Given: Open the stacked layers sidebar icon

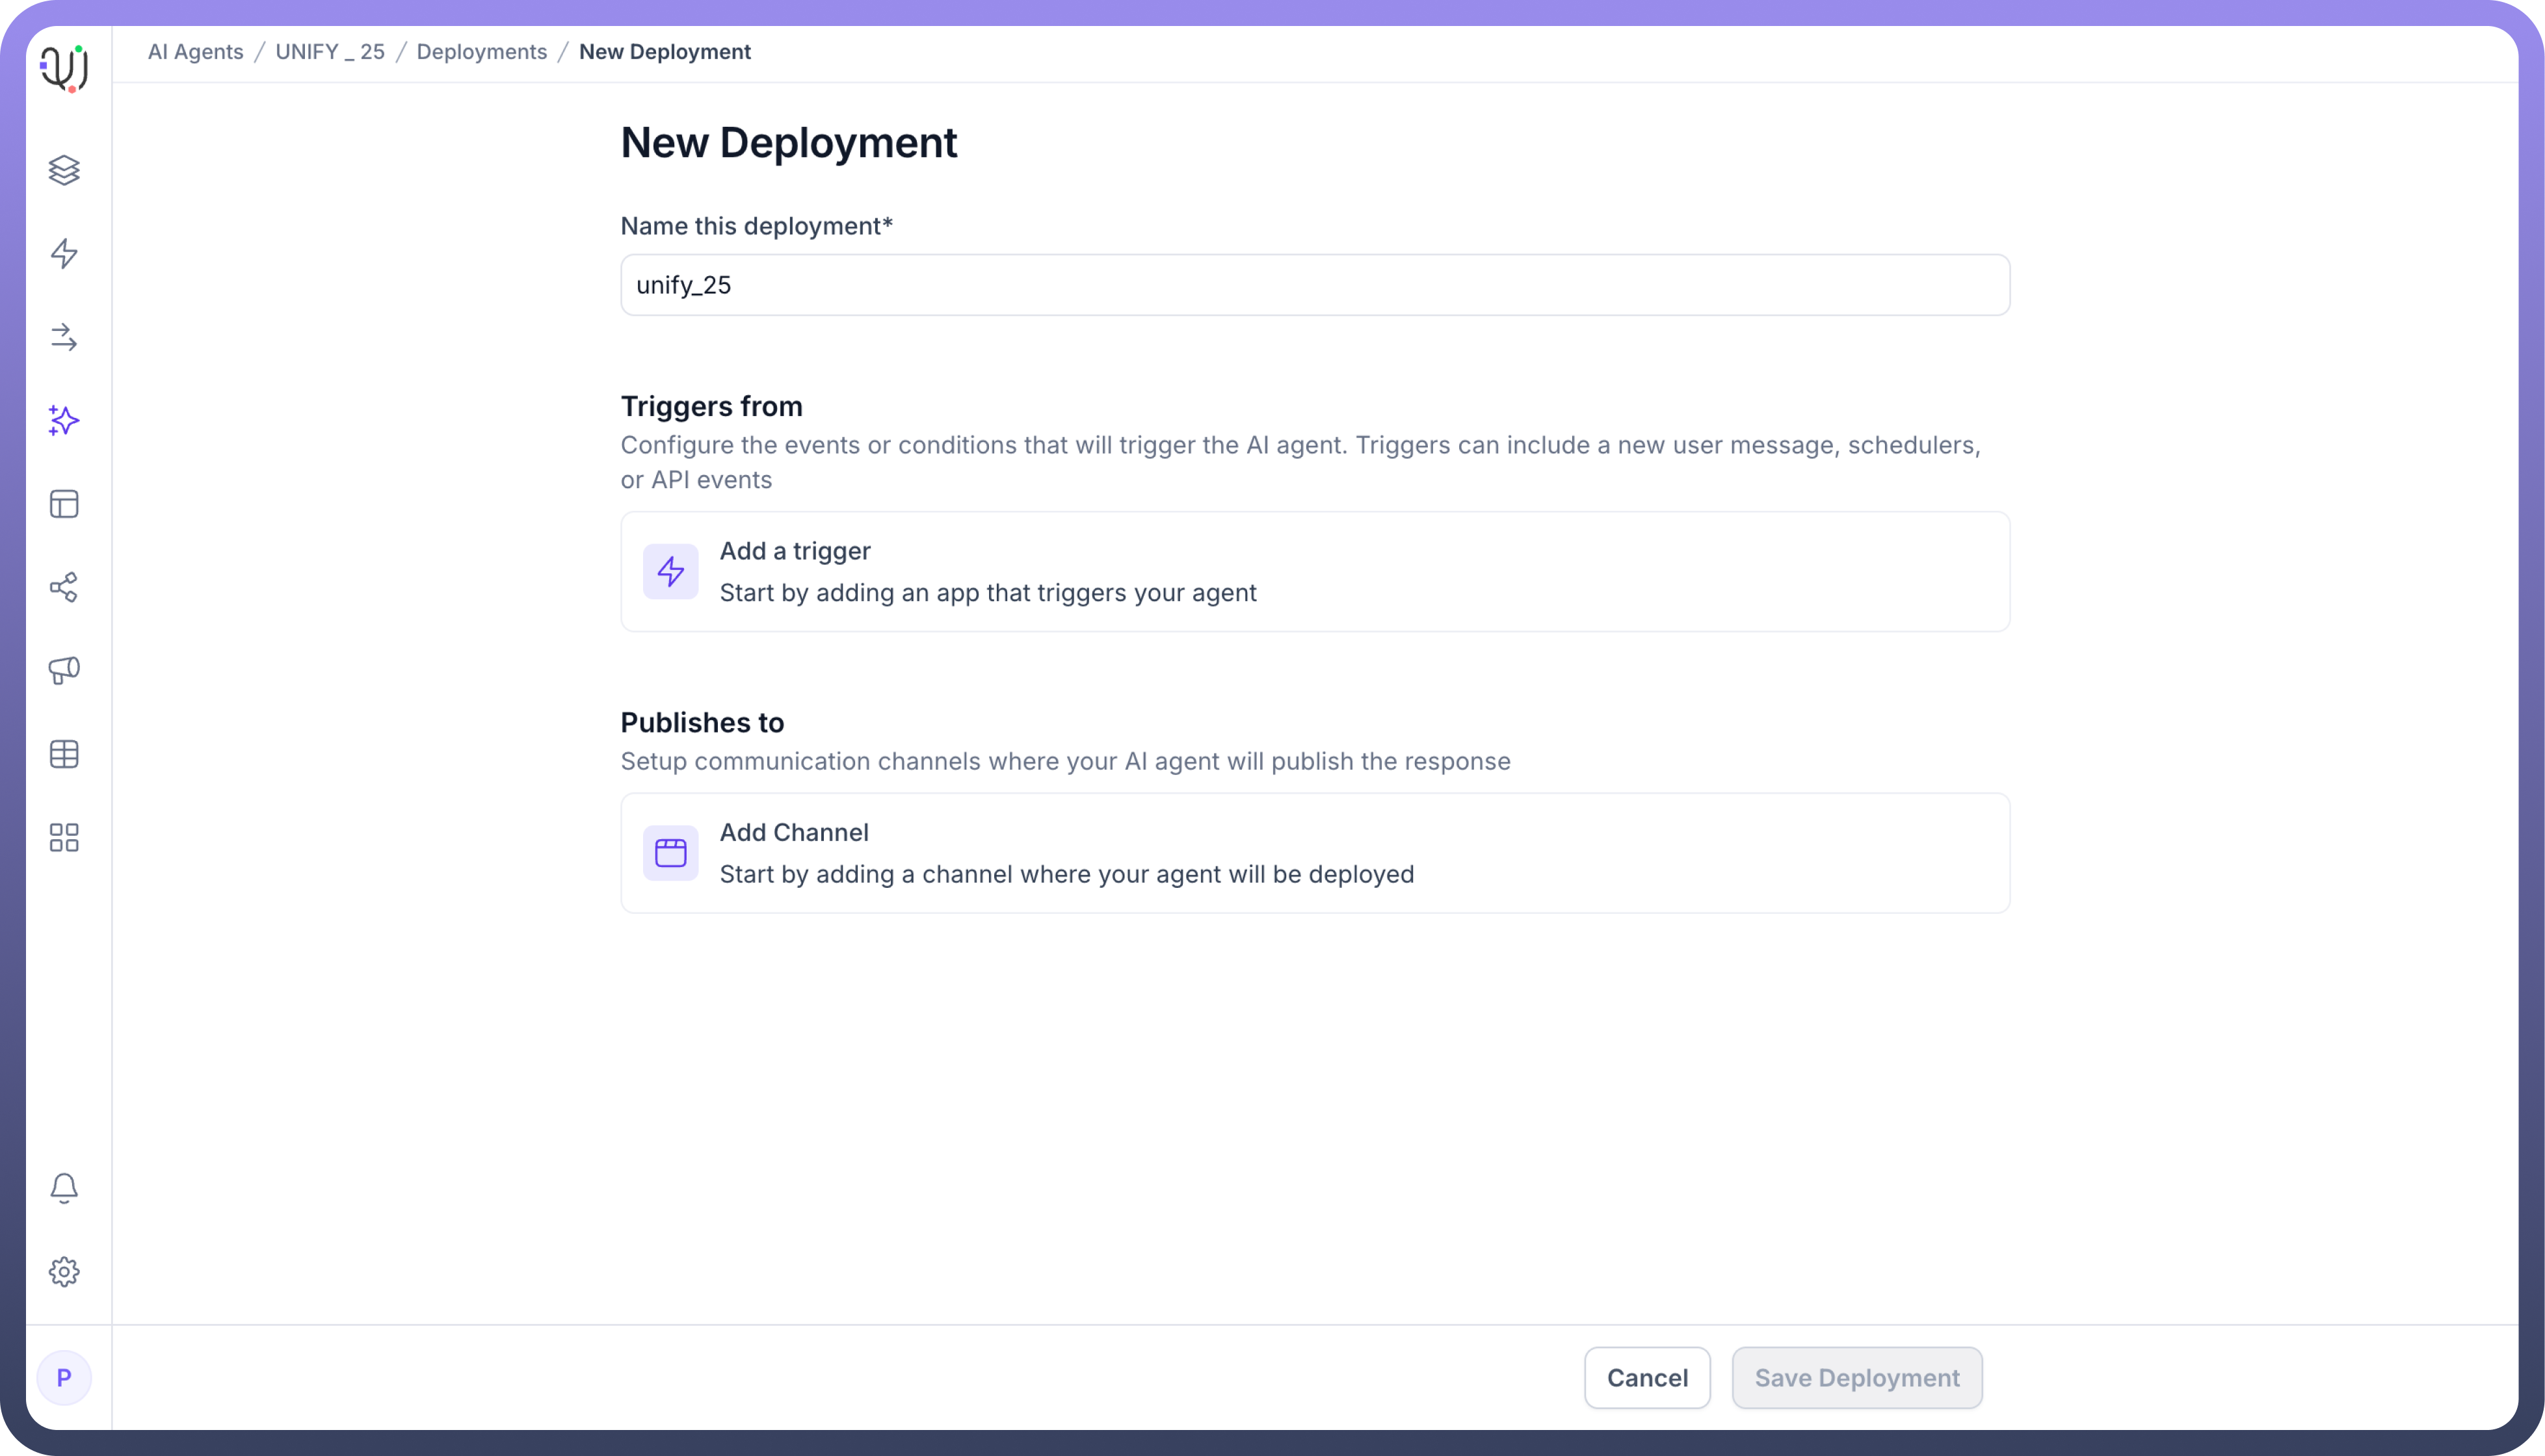Looking at the screenshot, I should (x=64, y=170).
